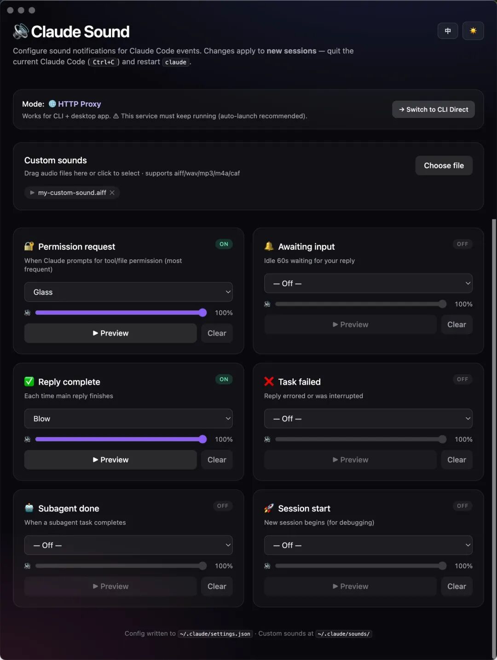
Task: Switch language with the 中 button
Action: (x=448, y=31)
